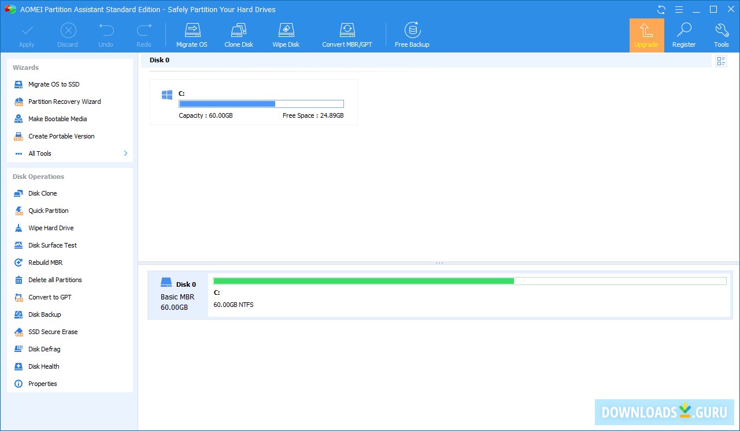This screenshot has height=431, width=740.
Task: Select Migrate OS to SSD wizard
Action: click(54, 84)
